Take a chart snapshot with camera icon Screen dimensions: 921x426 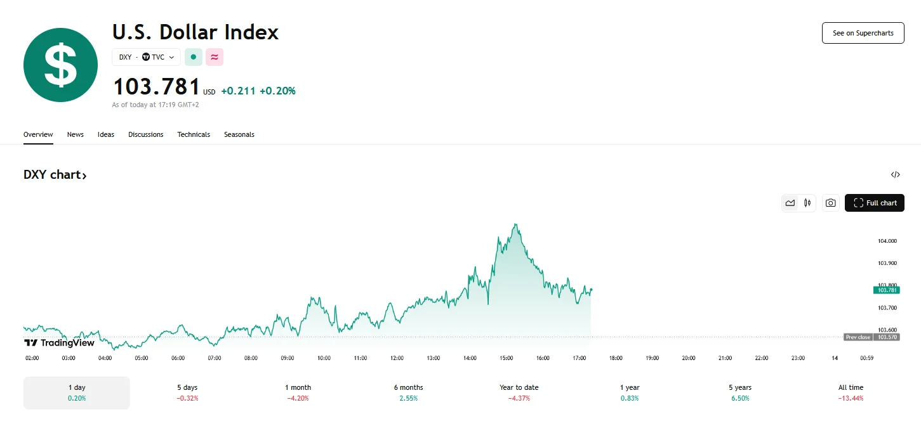coord(830,203)
